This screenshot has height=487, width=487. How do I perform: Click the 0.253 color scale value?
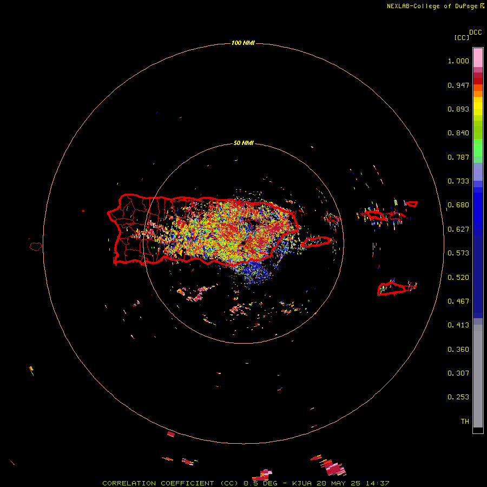point(458,397)
